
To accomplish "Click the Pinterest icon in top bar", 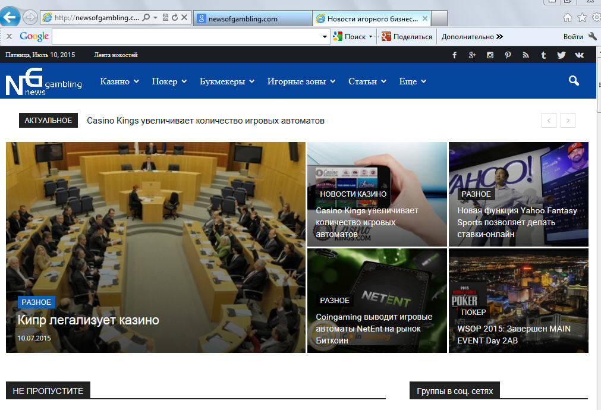I will click(x=508, y=55).
